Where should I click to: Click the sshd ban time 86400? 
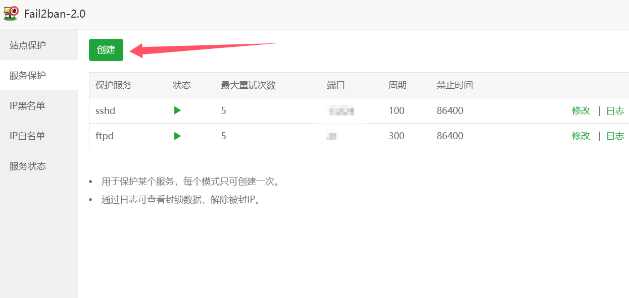point(450,111)
